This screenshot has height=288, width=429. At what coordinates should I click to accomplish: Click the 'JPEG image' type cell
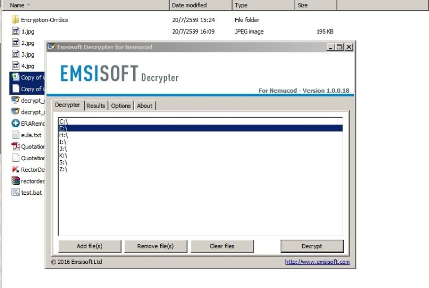point(249,32)
